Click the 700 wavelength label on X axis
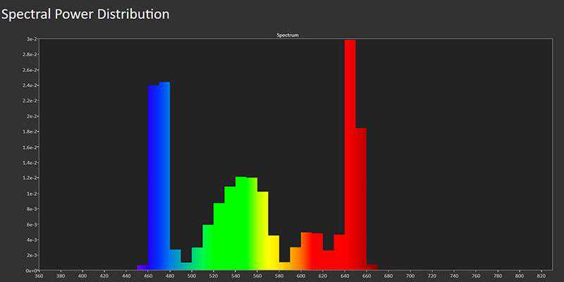 pos(411,276)
